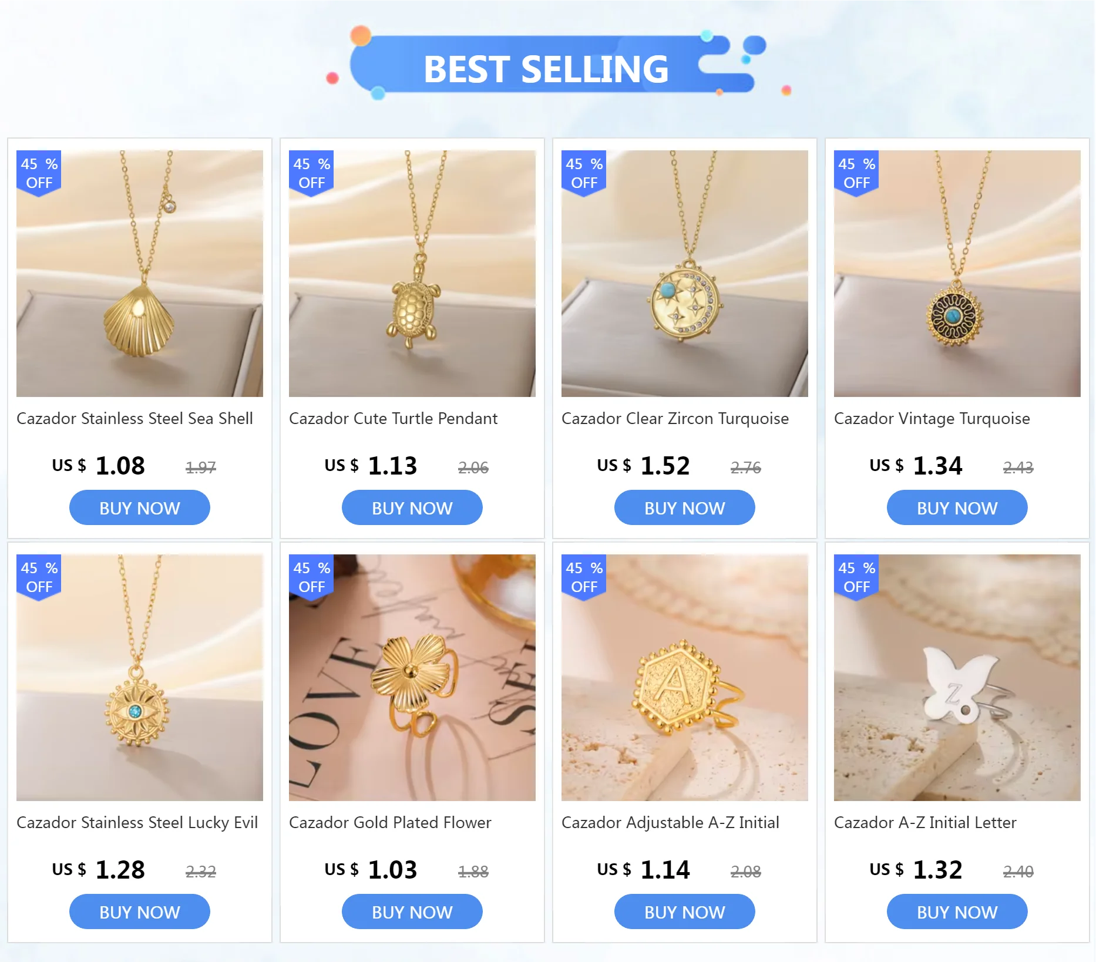Click BUY NOW under Turtle Pendant
1096x962 pixels.
412,508
